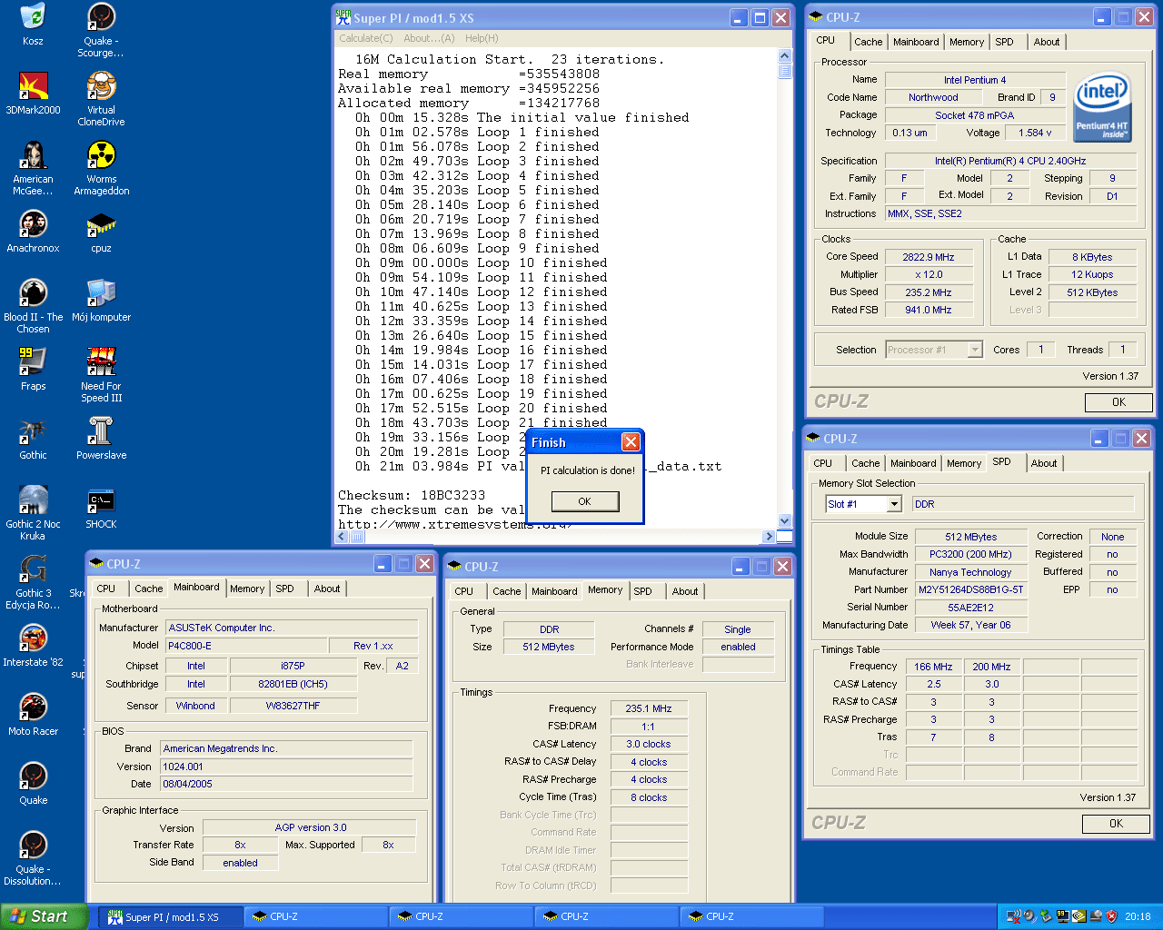Click the Start button
1163x930 pixels.
click(45, 916)
